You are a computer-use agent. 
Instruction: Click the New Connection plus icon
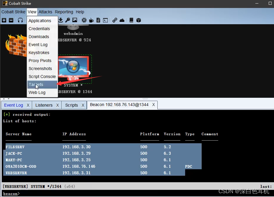4,20
